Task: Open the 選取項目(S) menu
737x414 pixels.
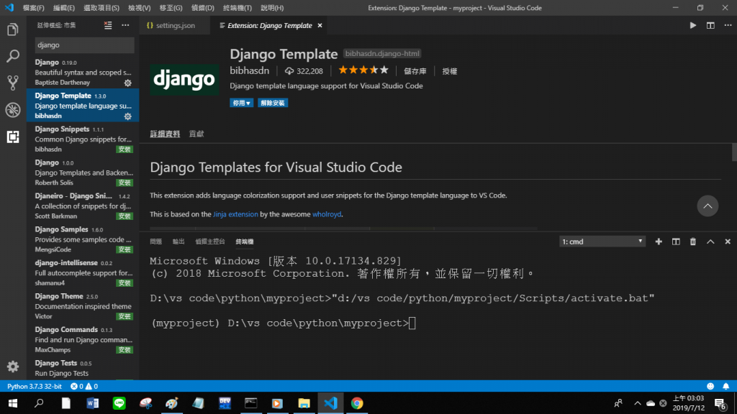Action: [101, 8]
